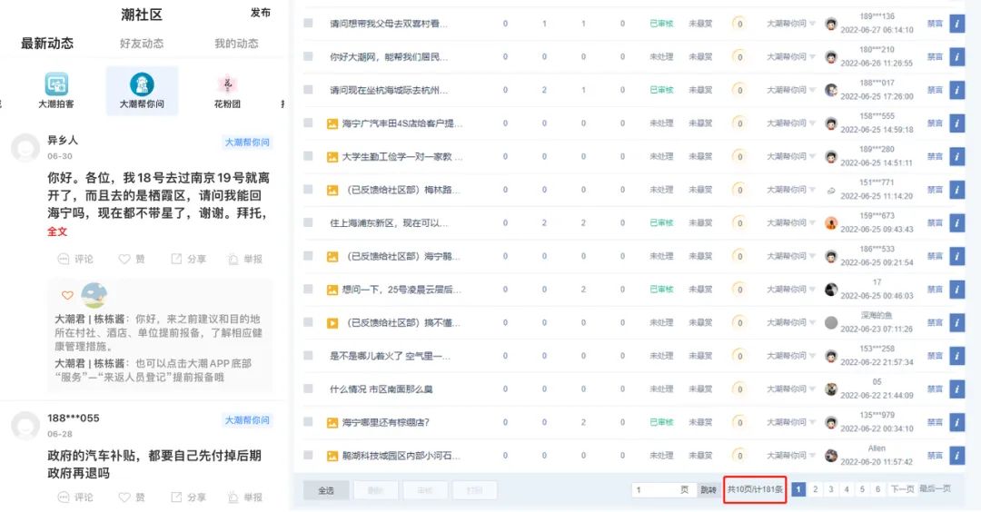Go to 下一页 in pagination
The height and width of the screenshot is (512, 981).
pyautogui.click(x=901, y=489)
